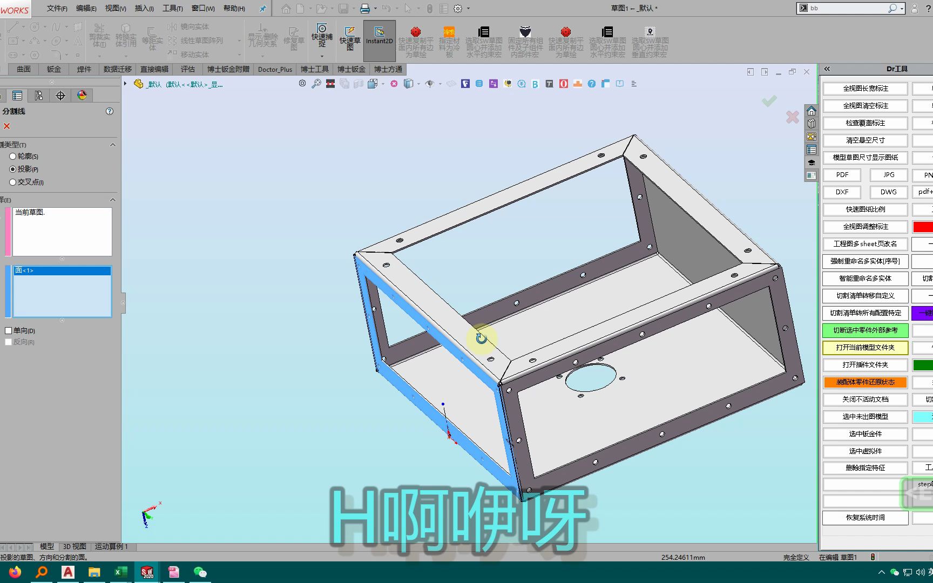Open the view orientation dropdown arrow
The width and height of the screenshot is (933, 583).
coord(382,84)
